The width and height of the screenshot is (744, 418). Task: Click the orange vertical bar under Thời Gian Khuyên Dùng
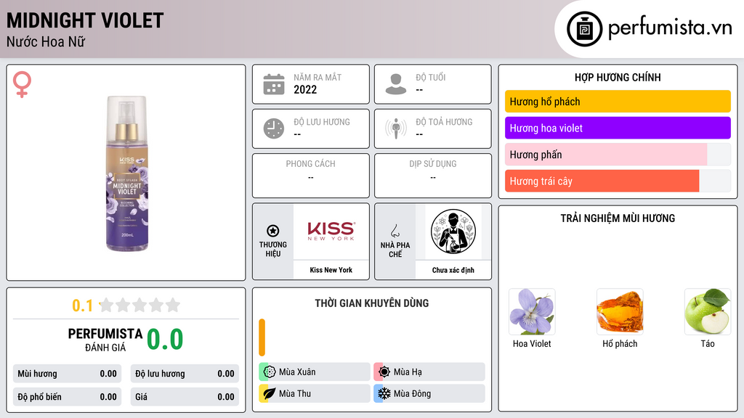click(x=262, y=337)
